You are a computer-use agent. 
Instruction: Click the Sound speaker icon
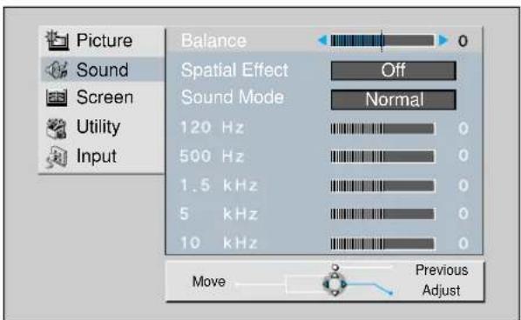pyautogui.click(x=57, y=70)
